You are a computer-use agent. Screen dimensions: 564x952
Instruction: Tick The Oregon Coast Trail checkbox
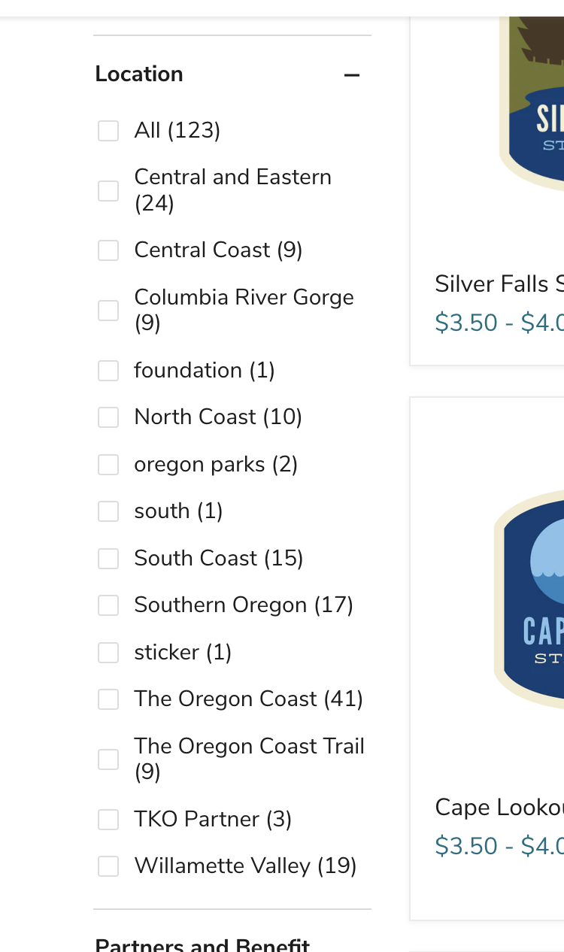tap(108, 759)
